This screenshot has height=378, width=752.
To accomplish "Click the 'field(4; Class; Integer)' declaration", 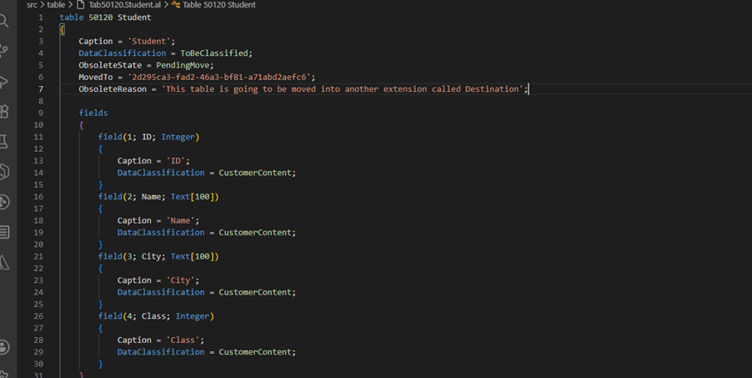I will 156,316.
